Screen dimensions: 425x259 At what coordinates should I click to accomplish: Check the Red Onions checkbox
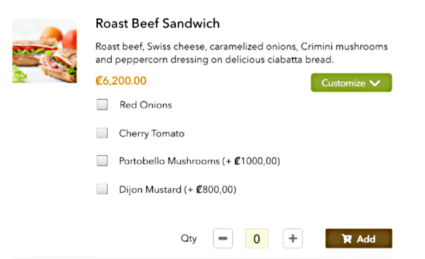(x=102, y=105)
